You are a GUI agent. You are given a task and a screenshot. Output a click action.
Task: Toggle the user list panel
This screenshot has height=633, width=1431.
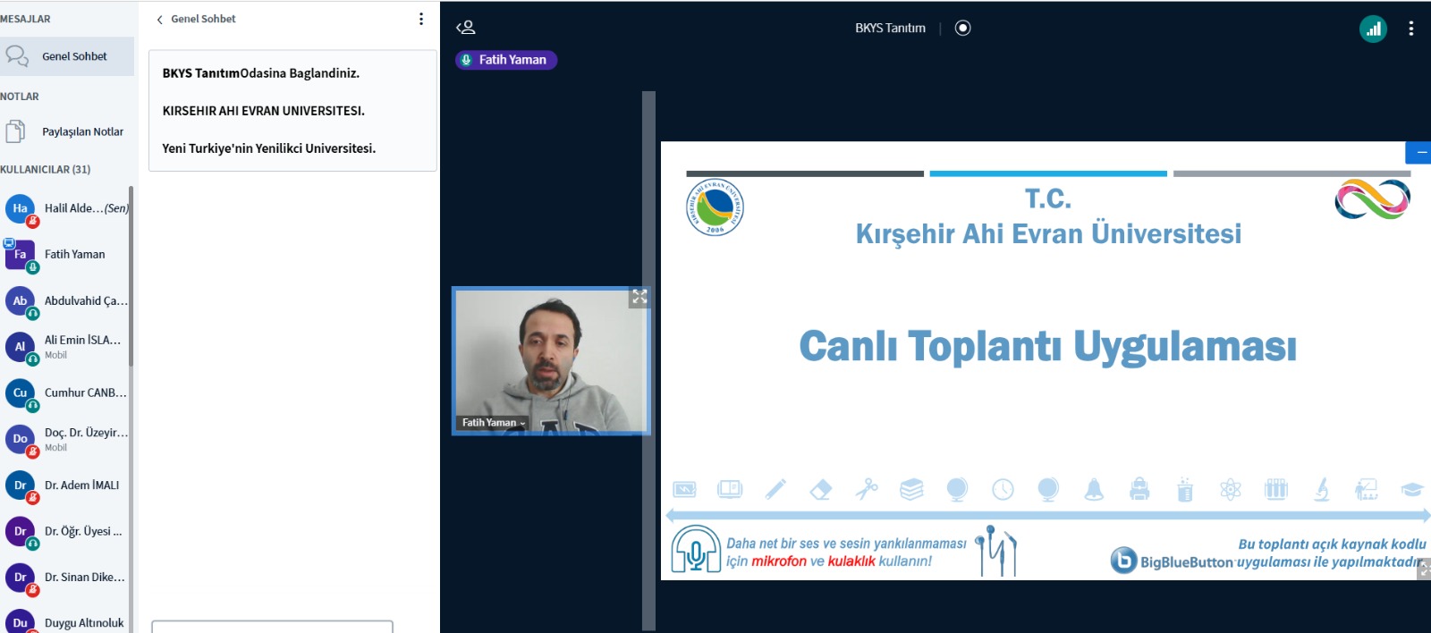click(x=466, y=28)
